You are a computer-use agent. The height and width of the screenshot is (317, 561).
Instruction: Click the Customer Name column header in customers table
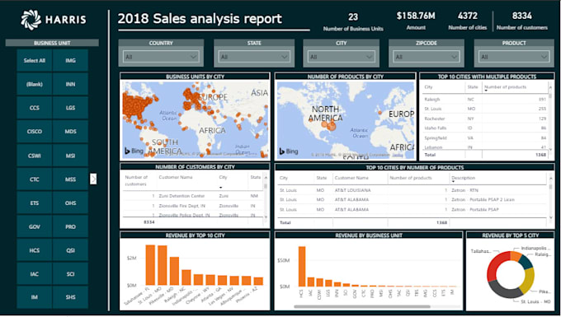pos(176,177)
